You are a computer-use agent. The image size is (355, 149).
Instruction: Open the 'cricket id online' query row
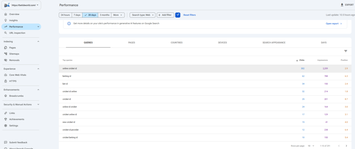click(205, 91)
